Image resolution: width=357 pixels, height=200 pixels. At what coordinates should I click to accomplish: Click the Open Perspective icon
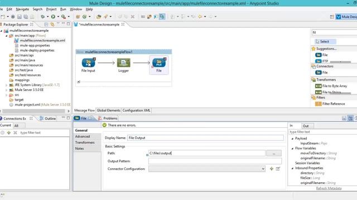click(332, 17)
